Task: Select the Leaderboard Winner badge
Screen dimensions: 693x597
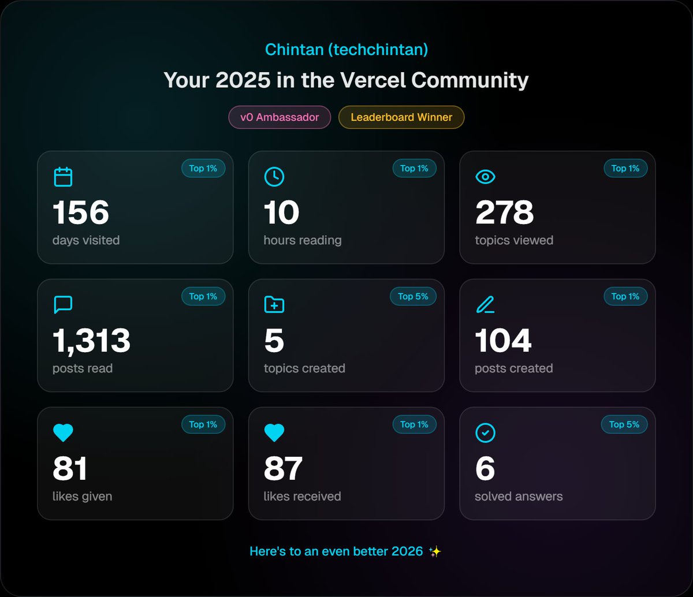Action: click(401, 117)
